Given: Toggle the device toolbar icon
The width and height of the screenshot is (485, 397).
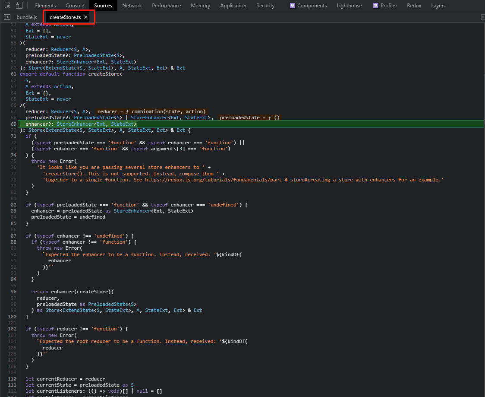Looking at the screenshot, I should (x=19, y=6).
